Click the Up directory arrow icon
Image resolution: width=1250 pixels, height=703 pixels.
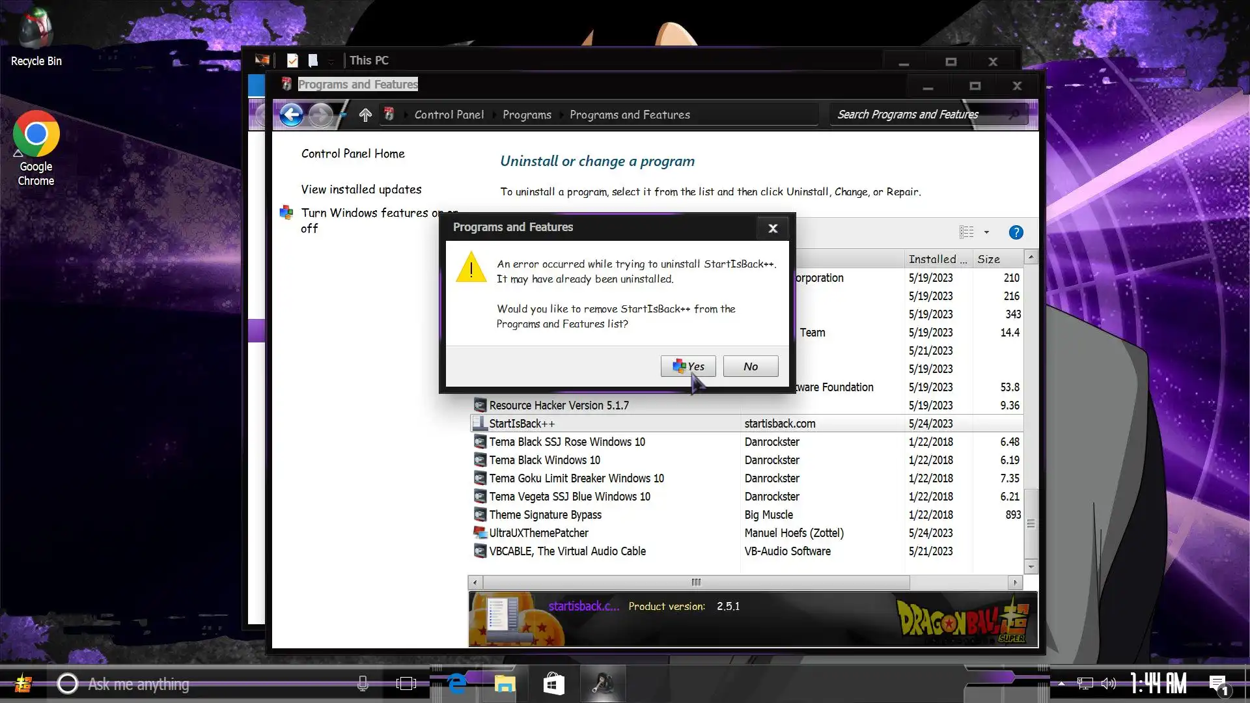pos(365,115)
